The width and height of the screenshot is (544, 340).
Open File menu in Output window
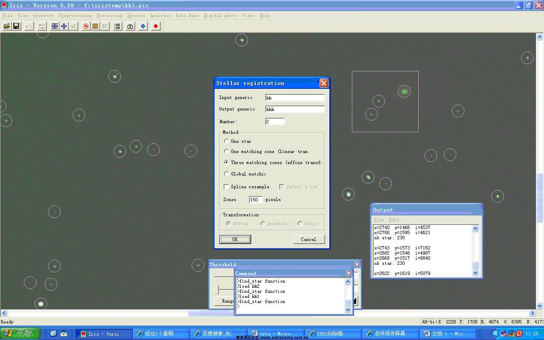[378, 220]
